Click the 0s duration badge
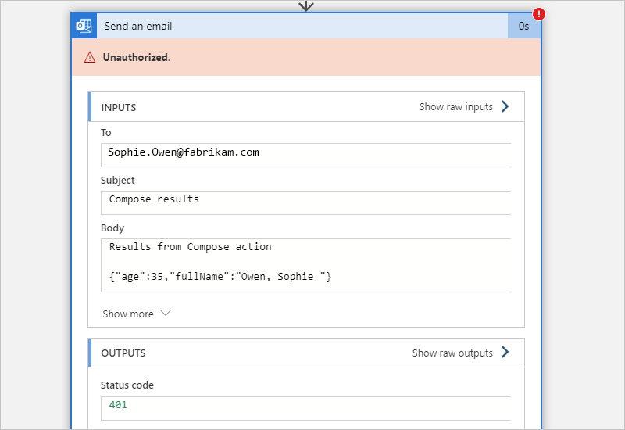625x430 pixels. pos(524,26)
